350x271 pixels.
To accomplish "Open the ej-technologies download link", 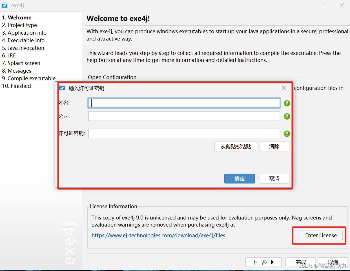I will tap(158, 235).
